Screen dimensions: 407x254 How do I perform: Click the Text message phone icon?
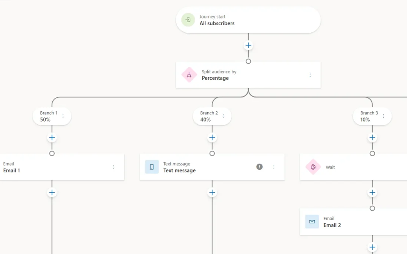pyautogui.click(x=152, y=167)
